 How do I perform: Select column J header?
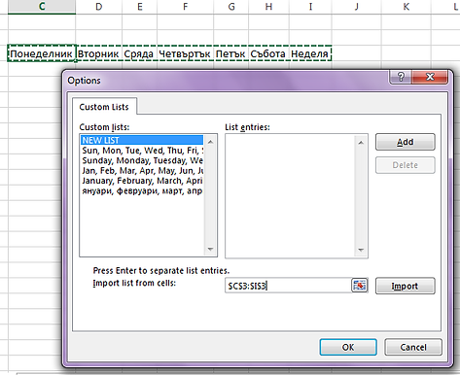[356, 7]
